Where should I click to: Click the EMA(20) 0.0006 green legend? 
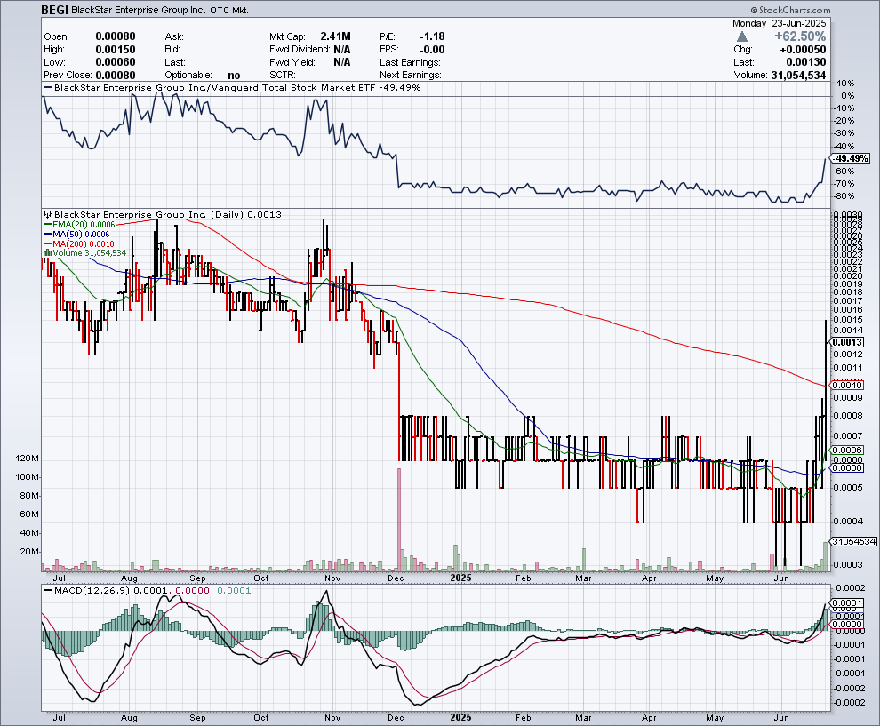[x=79, y=225]
